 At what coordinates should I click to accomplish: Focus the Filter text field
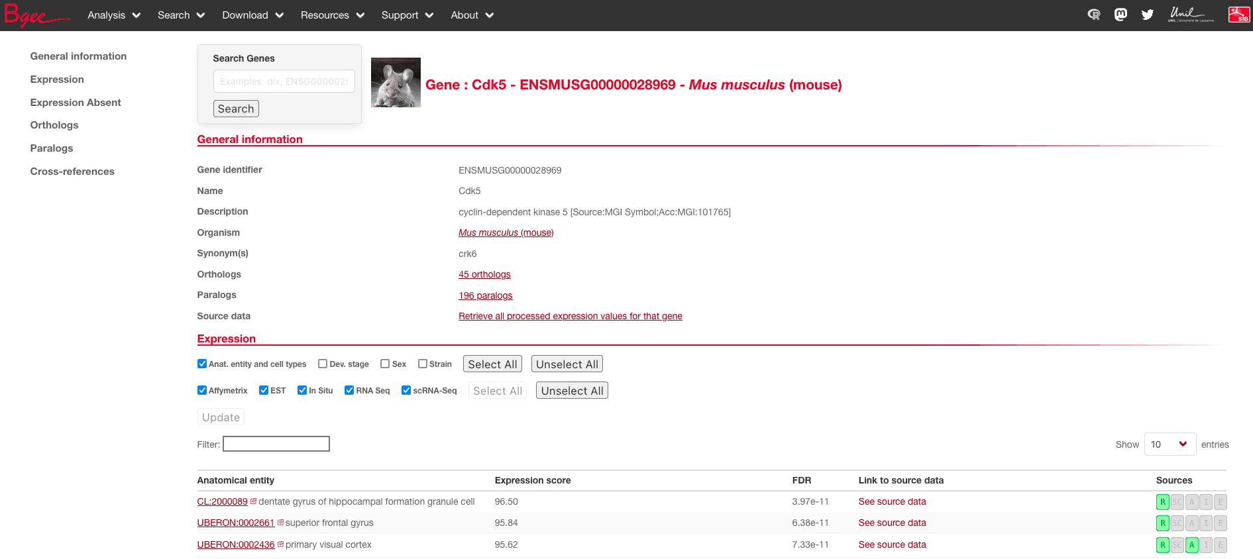(276, 444)
